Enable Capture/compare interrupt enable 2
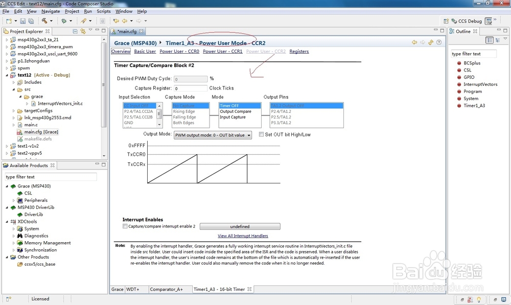Screen dimensions: 511x305 [x=125, y=226]
